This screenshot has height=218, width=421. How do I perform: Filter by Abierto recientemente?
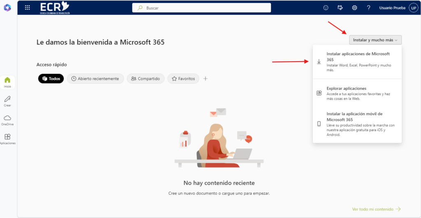95,79
